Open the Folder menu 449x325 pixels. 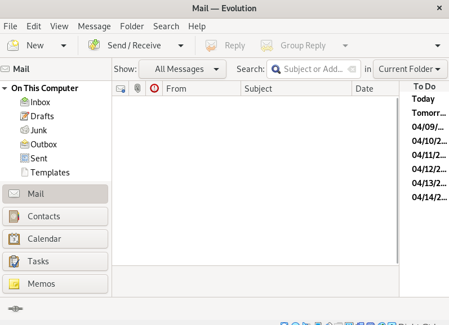[x=132, y=26]
